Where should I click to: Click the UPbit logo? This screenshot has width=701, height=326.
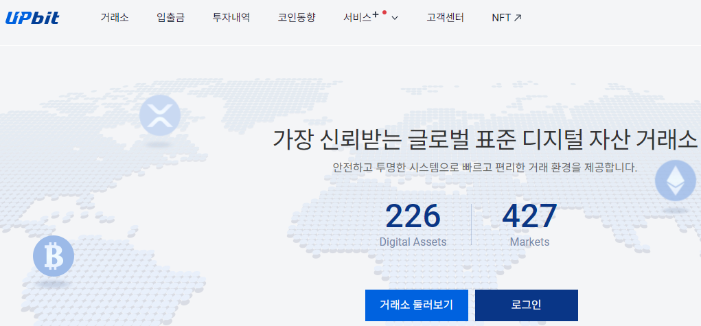(32, 18)
